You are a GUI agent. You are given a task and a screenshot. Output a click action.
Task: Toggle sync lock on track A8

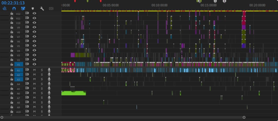[x=27, y=102]
